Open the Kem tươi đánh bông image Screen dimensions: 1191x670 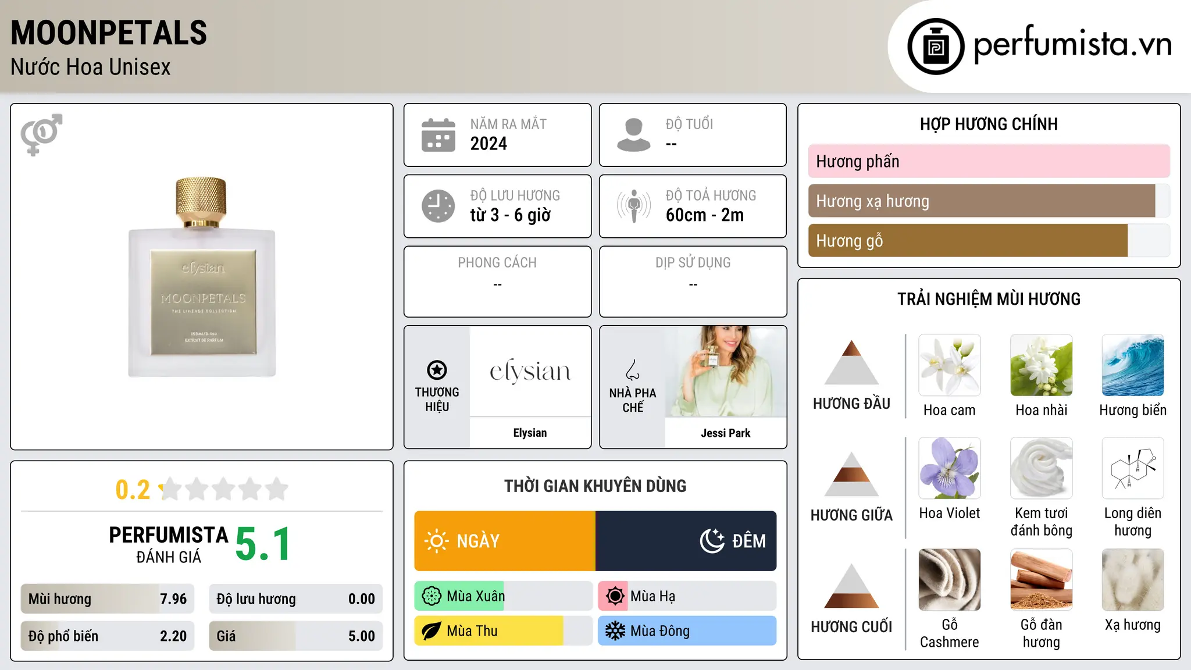click(1042, 468)
